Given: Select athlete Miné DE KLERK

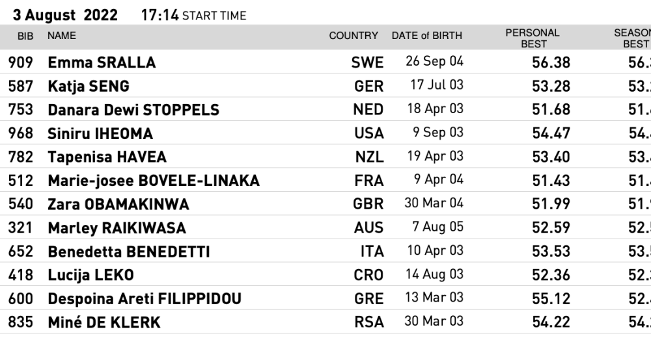Looking at the screenshot, I should [104, 322].
